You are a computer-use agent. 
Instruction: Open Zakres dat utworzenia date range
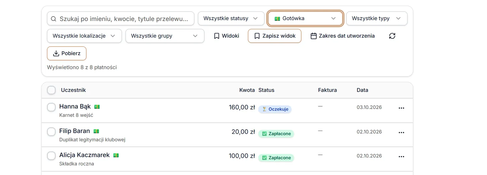(343, 36)
